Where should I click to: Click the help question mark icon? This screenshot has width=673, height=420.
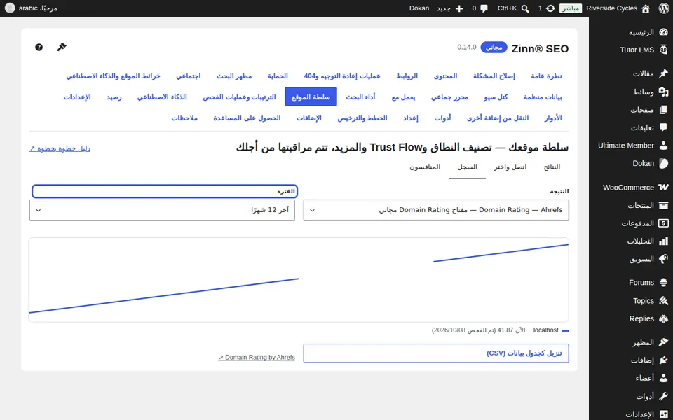39,47
